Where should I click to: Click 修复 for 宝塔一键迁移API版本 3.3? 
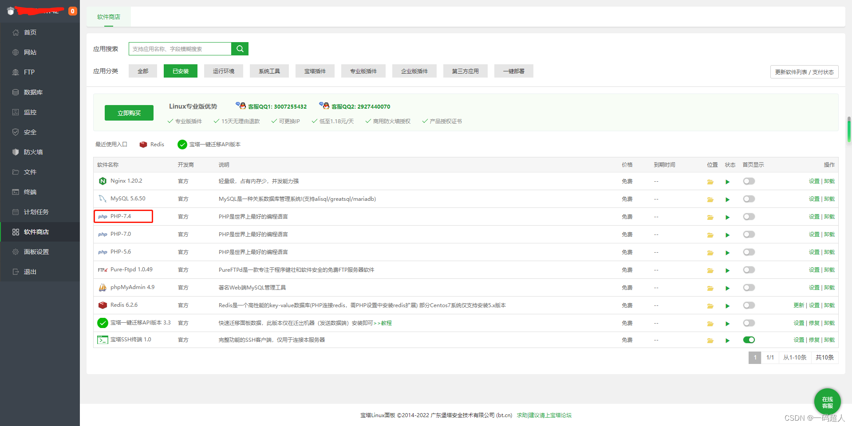coord(814,323)
